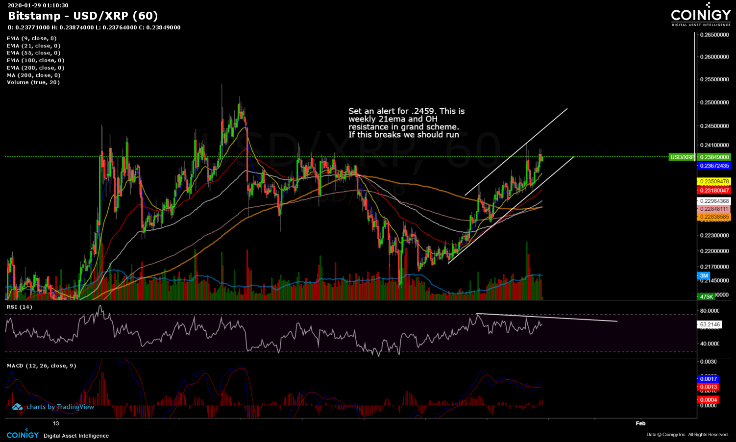Click the 'Feb' label on time axis

[640, 423]
